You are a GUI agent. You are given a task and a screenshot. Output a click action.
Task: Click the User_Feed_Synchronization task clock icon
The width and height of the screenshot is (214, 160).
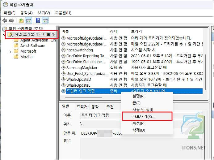63,73
